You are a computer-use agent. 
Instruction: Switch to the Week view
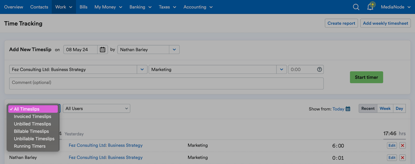[385, 108]
